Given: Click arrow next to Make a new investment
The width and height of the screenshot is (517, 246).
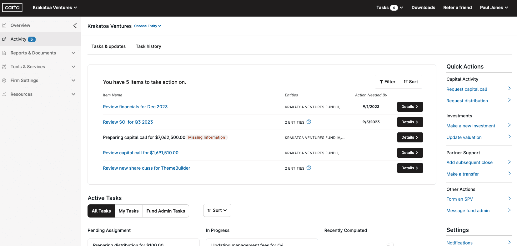Looking at the screenshot, I should click(509, 125).
